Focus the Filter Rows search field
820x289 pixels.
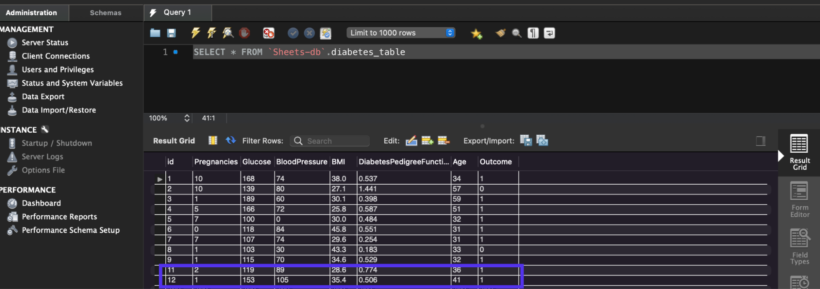[330, 141]
